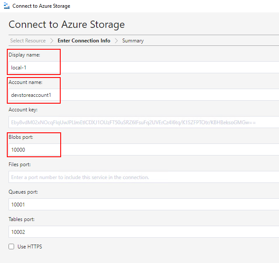
Task: Focus the Account key input field
Action: [x=144, y=122]
